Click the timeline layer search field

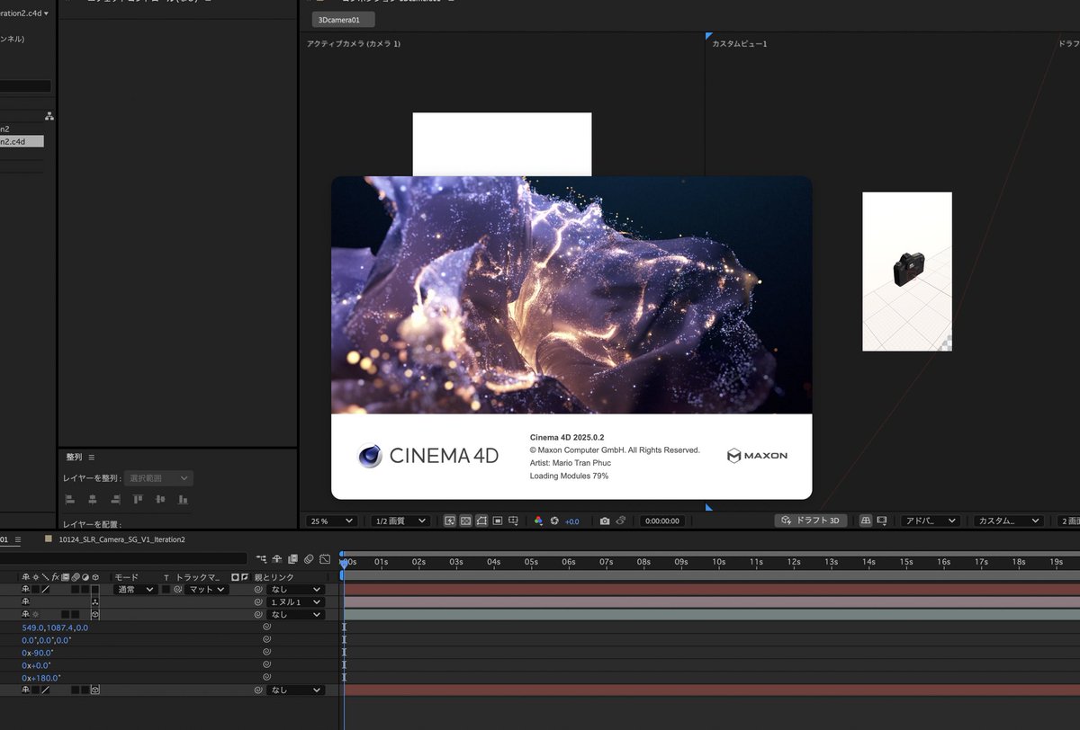click(x=123, y=559)
